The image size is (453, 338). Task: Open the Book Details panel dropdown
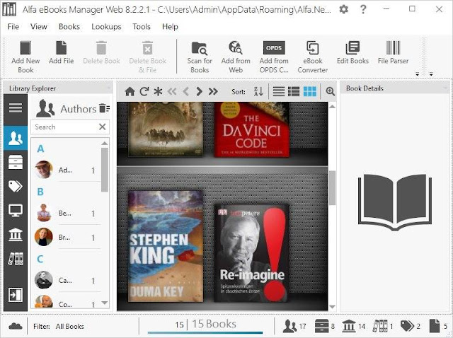pyautogui.click(x=445, y=88)
